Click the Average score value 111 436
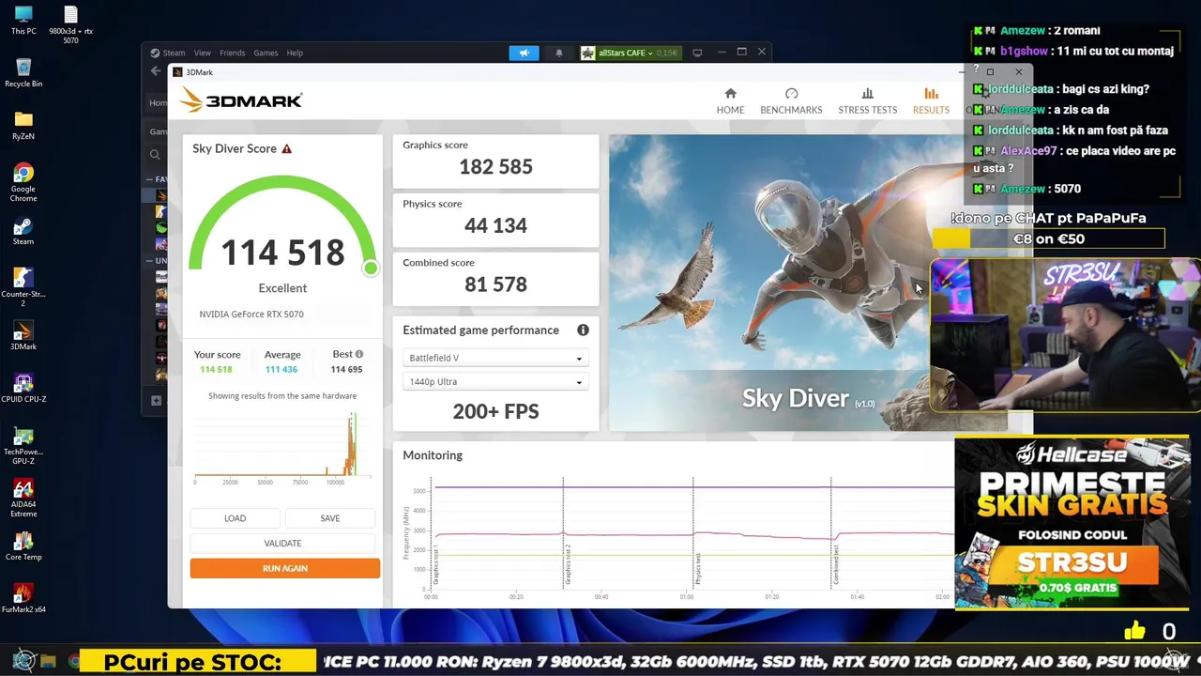This screenshot has height=676, width=1201. coord(281,370)
